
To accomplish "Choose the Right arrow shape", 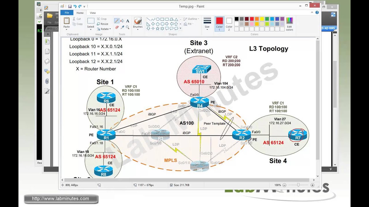I will tap(167, 24).
